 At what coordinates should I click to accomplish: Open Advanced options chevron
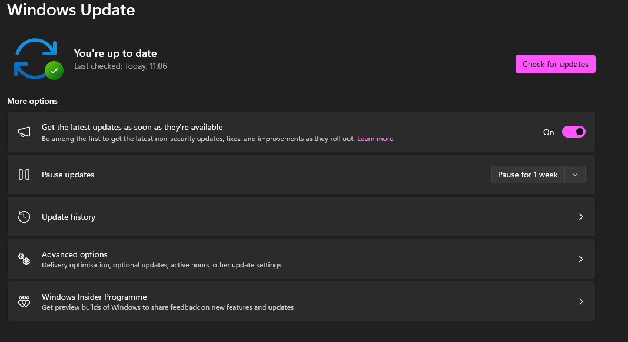click(x=581, y=259)
